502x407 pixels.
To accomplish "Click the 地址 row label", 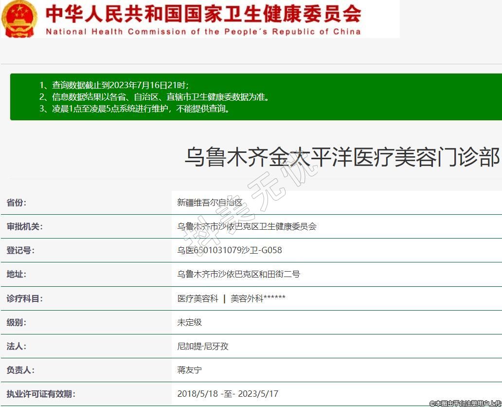I will (17, 274).
